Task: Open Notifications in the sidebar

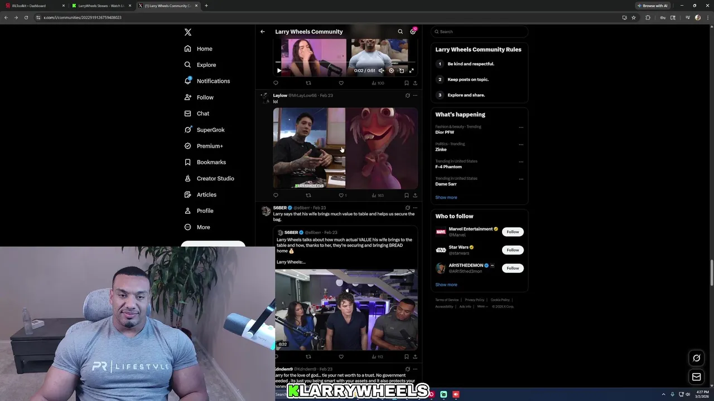Action: click(x=207, y=81)
